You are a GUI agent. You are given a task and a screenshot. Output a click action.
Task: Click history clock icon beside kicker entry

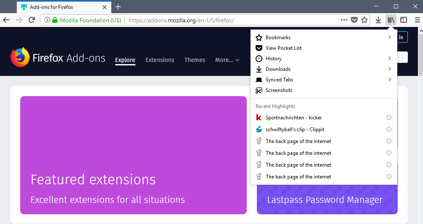[x=389, y=117]
